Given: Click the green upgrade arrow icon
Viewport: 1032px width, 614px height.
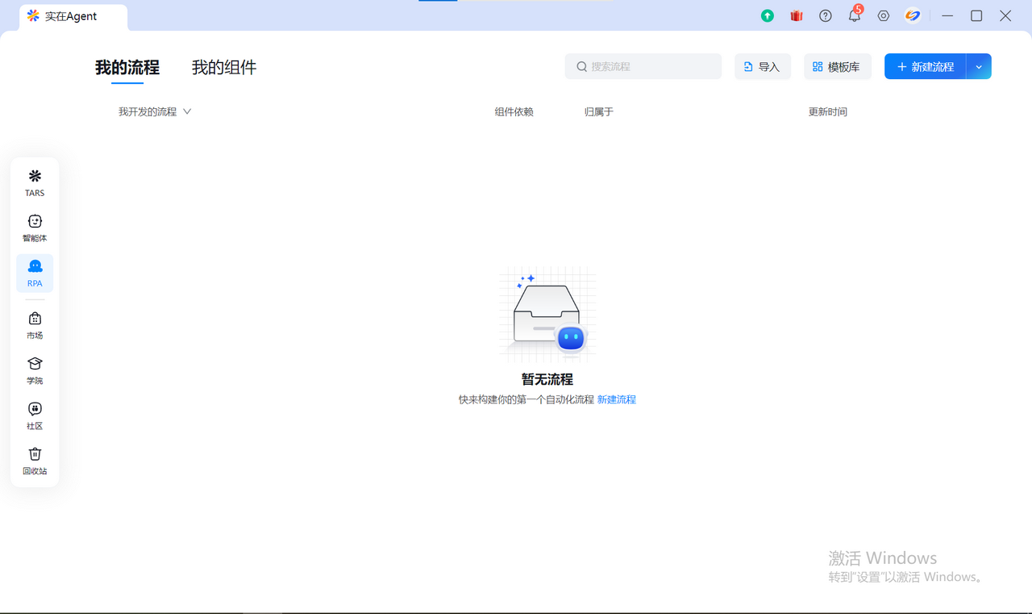Looking at the screenshot, I should click(x=768, y=15).
